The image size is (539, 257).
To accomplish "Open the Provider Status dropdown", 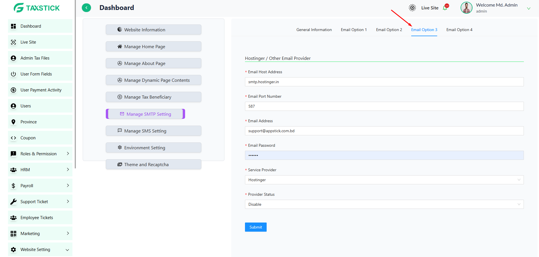I will (x=384, y=204).
